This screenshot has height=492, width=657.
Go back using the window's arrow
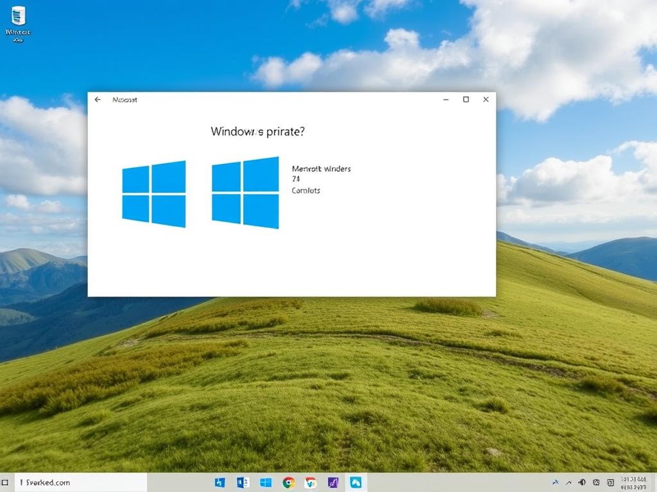click(98, 99)
